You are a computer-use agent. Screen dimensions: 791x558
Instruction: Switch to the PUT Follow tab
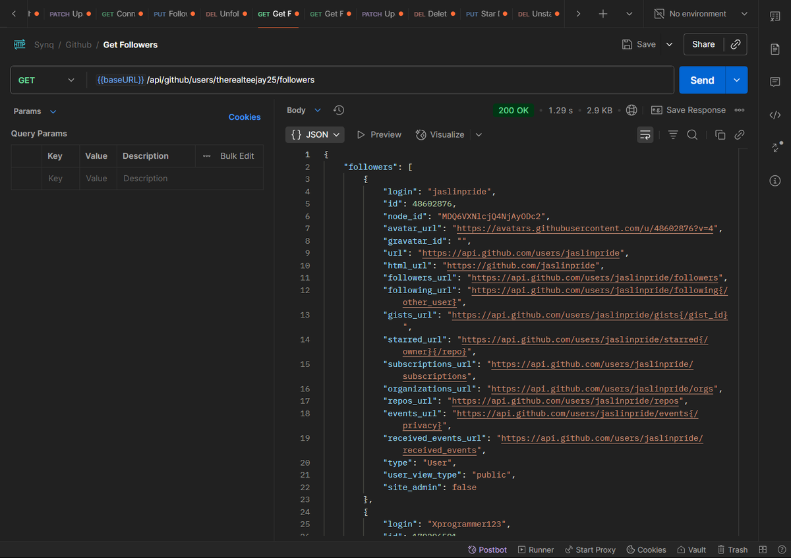point(174,14)
